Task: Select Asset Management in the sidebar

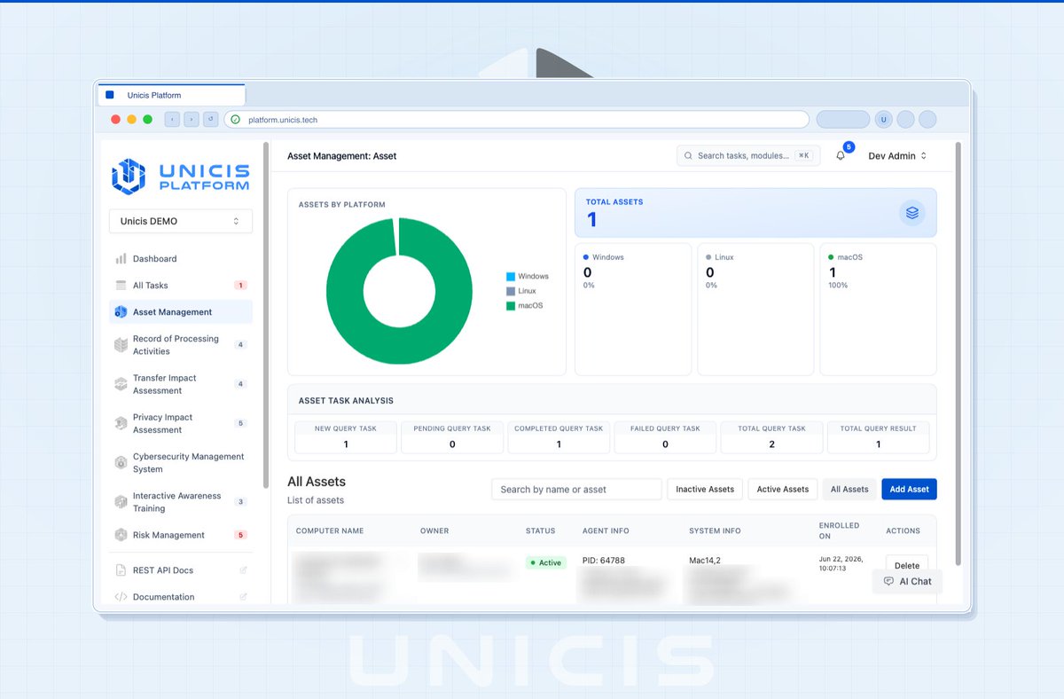Action: 181,312
